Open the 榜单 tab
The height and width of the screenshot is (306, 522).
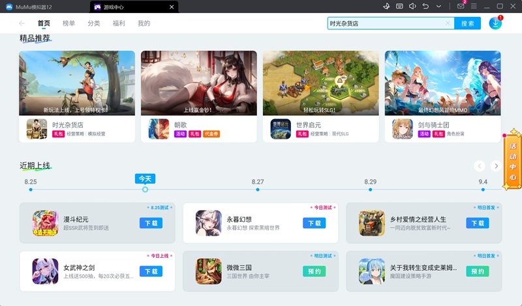tap(69, 23)
